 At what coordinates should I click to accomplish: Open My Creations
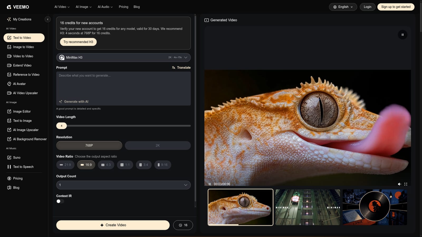tap(19, 19)
